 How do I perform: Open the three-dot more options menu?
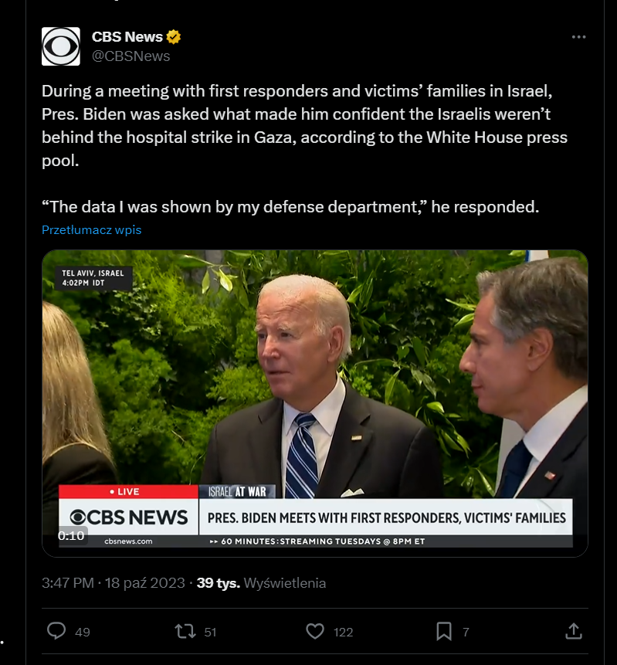pyautogui.click(x=578, y=37)
